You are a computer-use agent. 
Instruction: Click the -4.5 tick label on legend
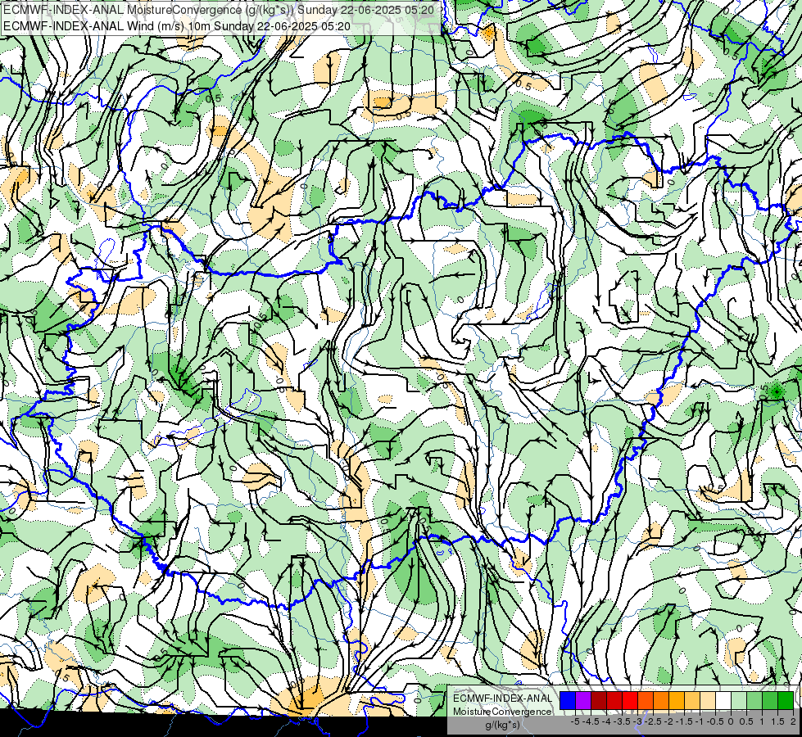click(x=591, y=721)
